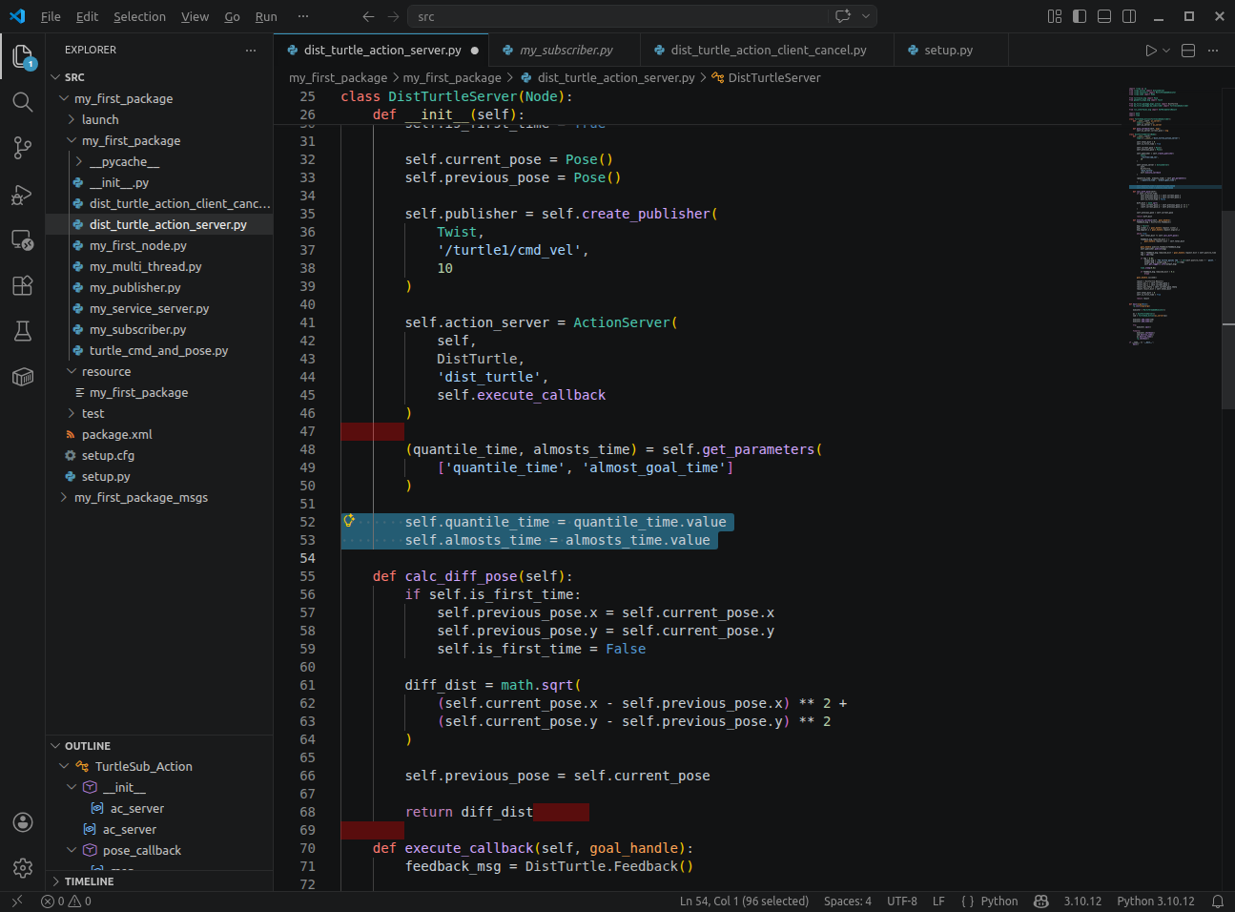
Task: Open notifications bell in status bar
Action: 1218,901
